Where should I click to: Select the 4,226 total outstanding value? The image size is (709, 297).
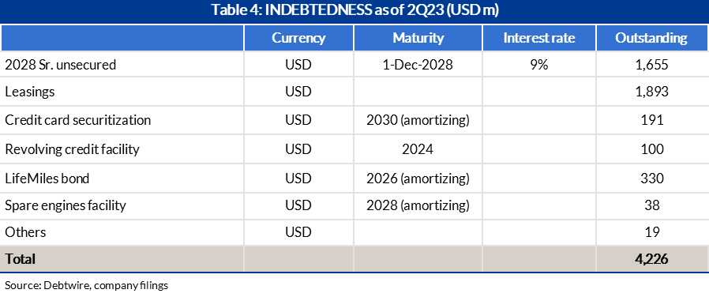651,259
